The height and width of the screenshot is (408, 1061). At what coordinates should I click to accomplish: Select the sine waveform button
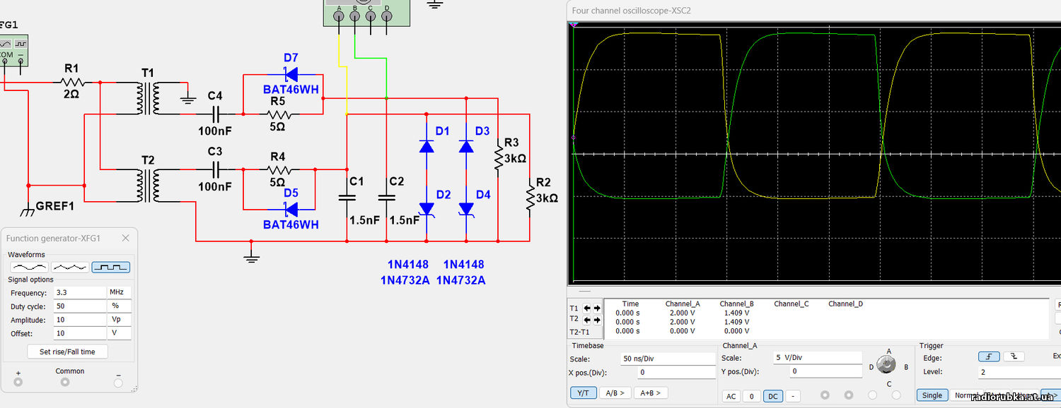point(29,267)
